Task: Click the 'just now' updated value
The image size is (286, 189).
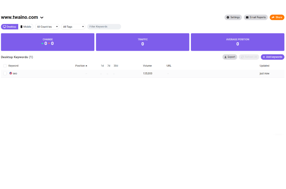Action: tap(264, 73)
